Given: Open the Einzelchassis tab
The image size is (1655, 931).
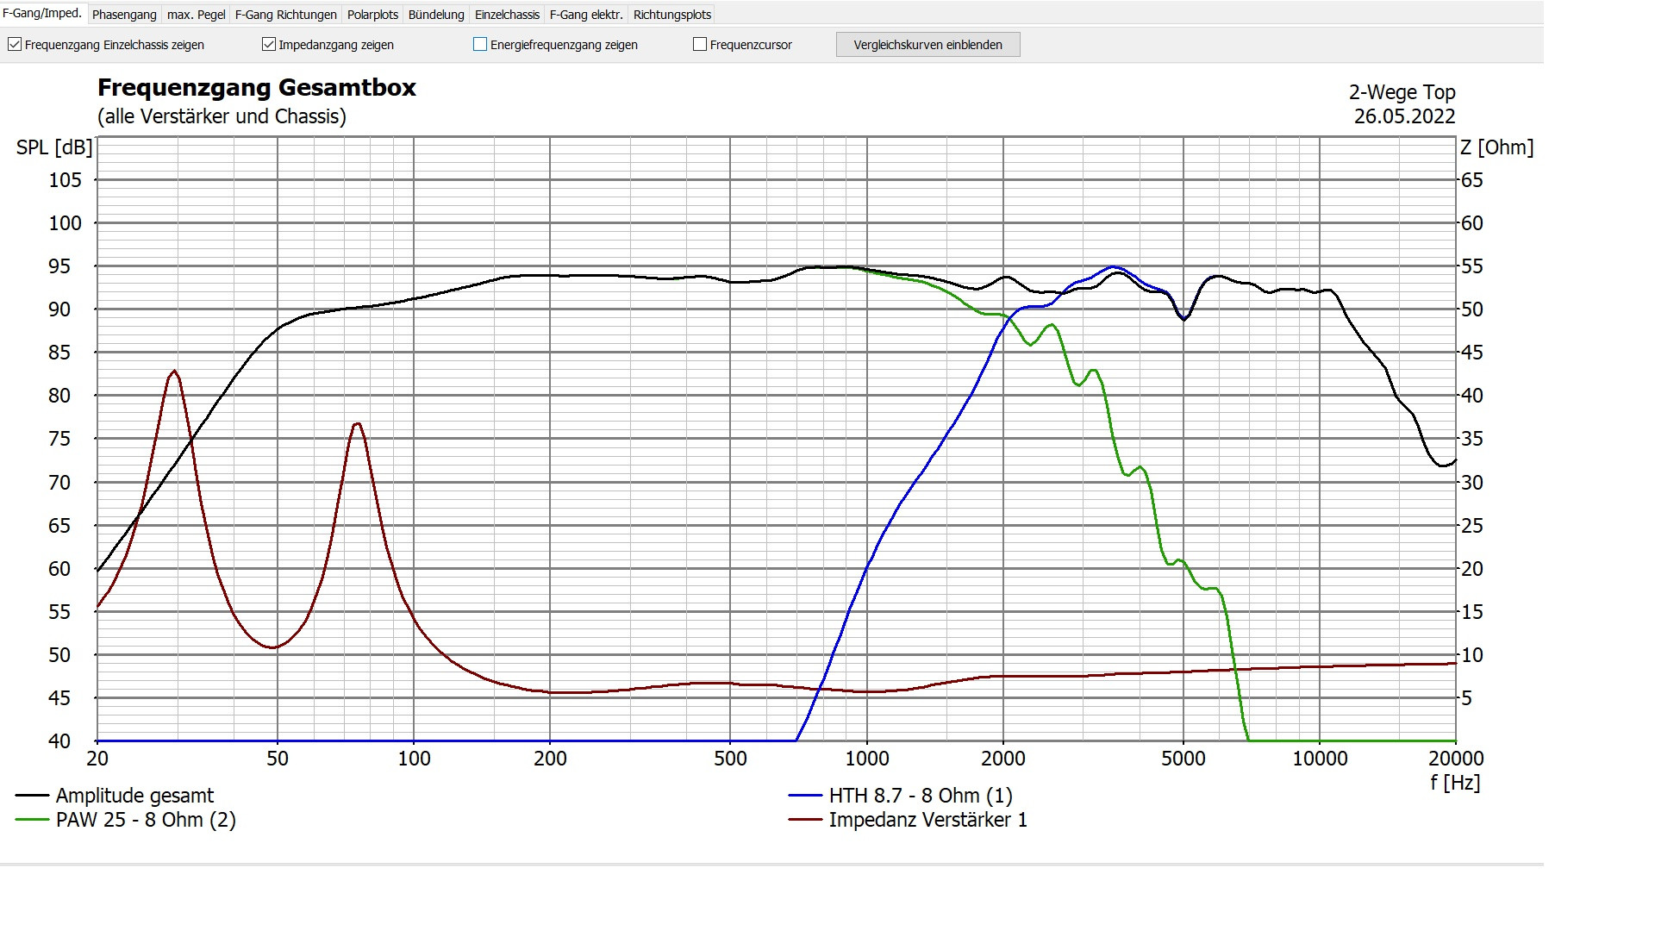Looking at the screenshot, I should pos(507,15).
